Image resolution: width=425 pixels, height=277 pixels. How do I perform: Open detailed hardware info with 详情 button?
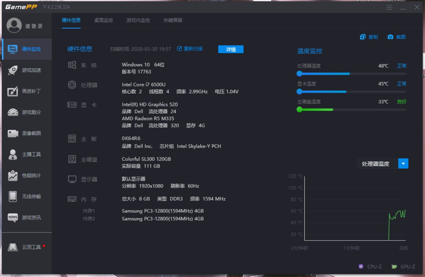tap(231, 49)
